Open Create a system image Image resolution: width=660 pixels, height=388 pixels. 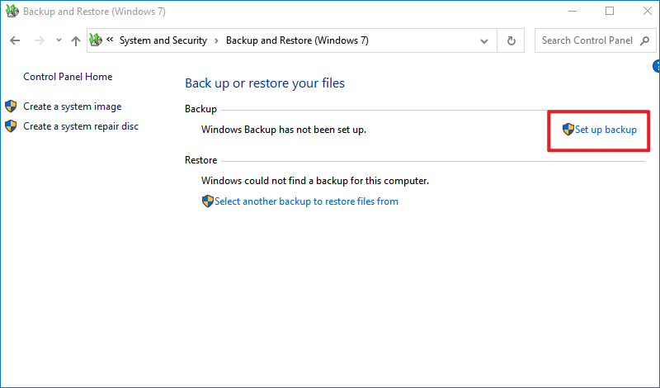tap(73, 106)
